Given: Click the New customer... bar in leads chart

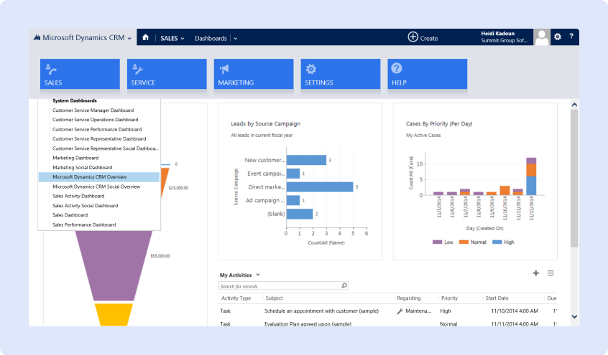Looking at the screenshot, I should (306, 160).
